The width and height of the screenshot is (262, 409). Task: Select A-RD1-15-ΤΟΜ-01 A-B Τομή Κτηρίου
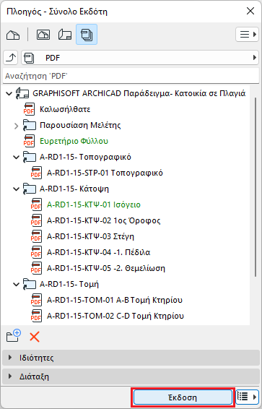point(115,300)
